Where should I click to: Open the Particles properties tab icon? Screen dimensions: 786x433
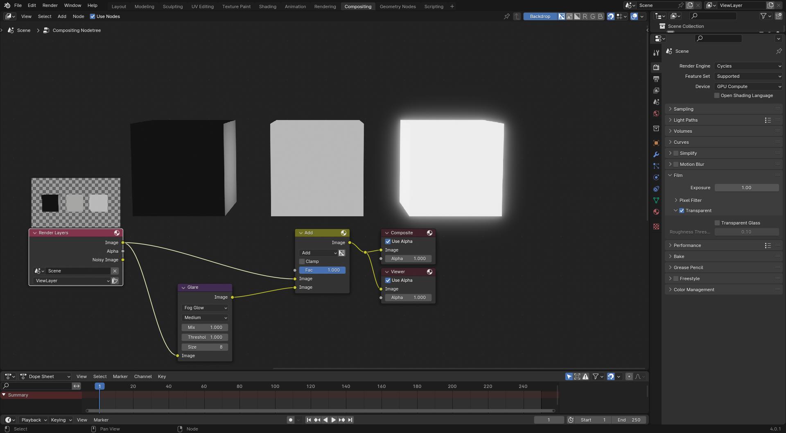tap(656, 166)
